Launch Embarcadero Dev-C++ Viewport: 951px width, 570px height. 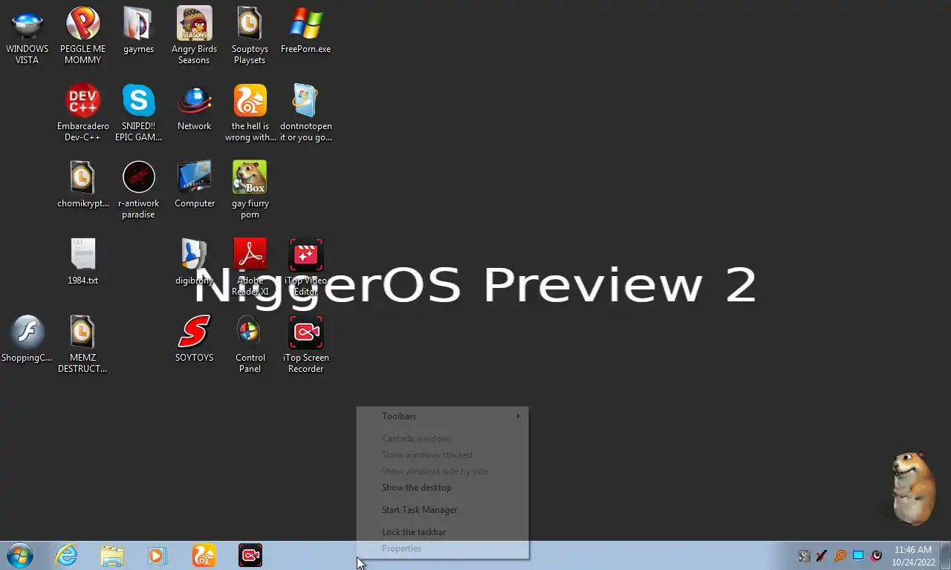(x=82, y=113)
